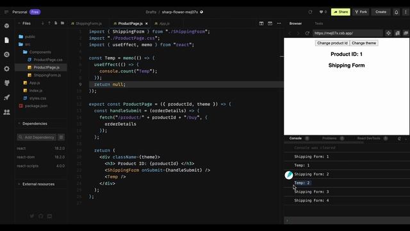Click the Add Dependency search field
This screenshot has width=410, height=231.
pos(37,137)
